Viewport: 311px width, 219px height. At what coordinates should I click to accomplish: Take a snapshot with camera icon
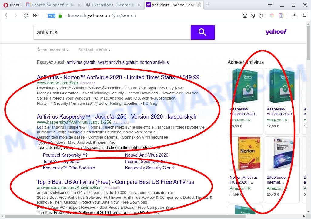click(245, 16)
